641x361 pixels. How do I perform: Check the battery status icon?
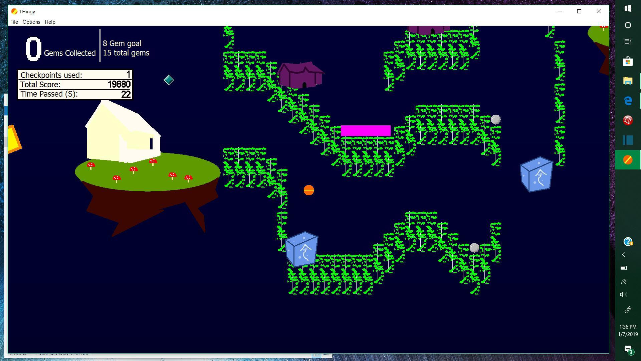click(624, 268)
